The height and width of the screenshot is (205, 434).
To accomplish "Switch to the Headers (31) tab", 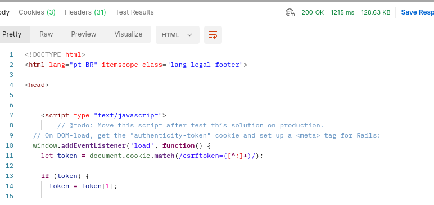I will (x=85, y=12).
